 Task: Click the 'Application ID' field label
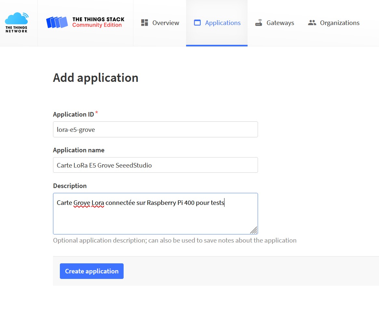click(74, 114)
